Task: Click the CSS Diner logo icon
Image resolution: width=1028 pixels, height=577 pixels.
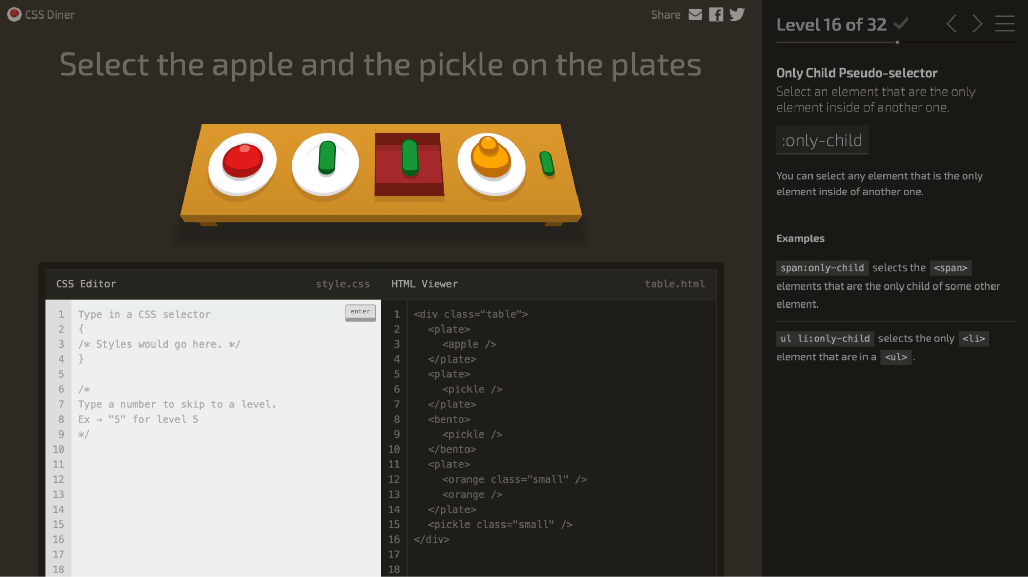Action: pos(13,13)
